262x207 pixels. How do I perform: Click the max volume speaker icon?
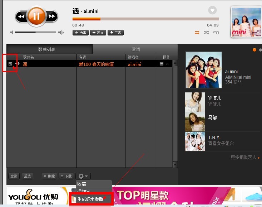click(x=61, y=32)
